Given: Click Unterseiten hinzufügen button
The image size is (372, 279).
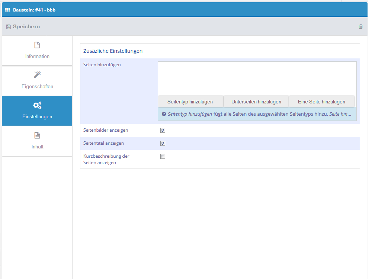Looking at the screenshot, I should [256, 102].
